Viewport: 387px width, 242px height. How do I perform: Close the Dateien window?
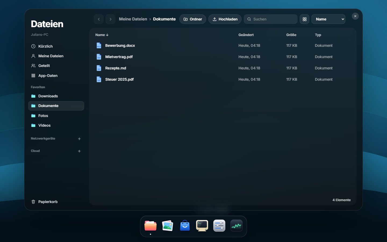(x=355, y=16)
